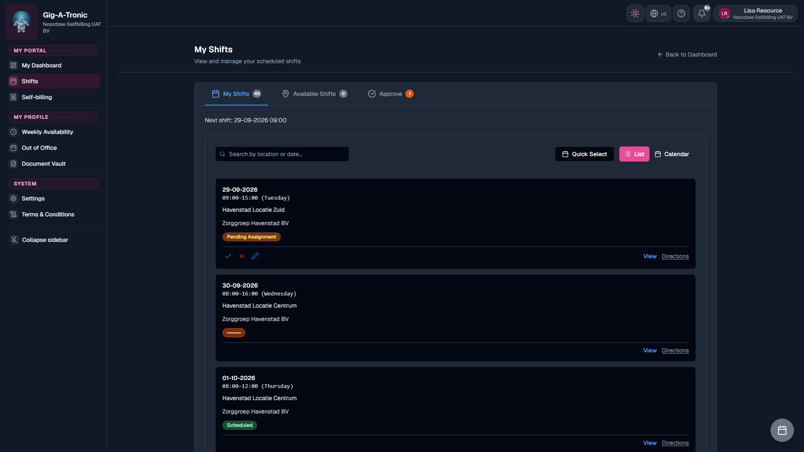View the 01-10-2026 shift
This screenshot has height=452, width=804.
(650, 443)
